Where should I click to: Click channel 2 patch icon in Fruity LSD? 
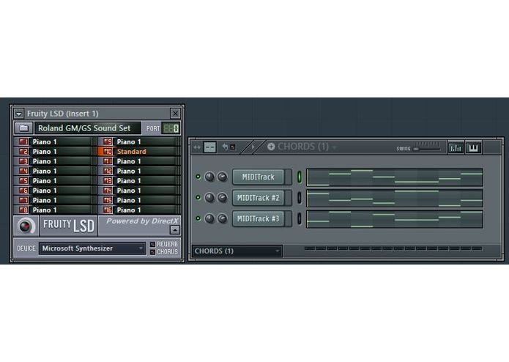23,152
